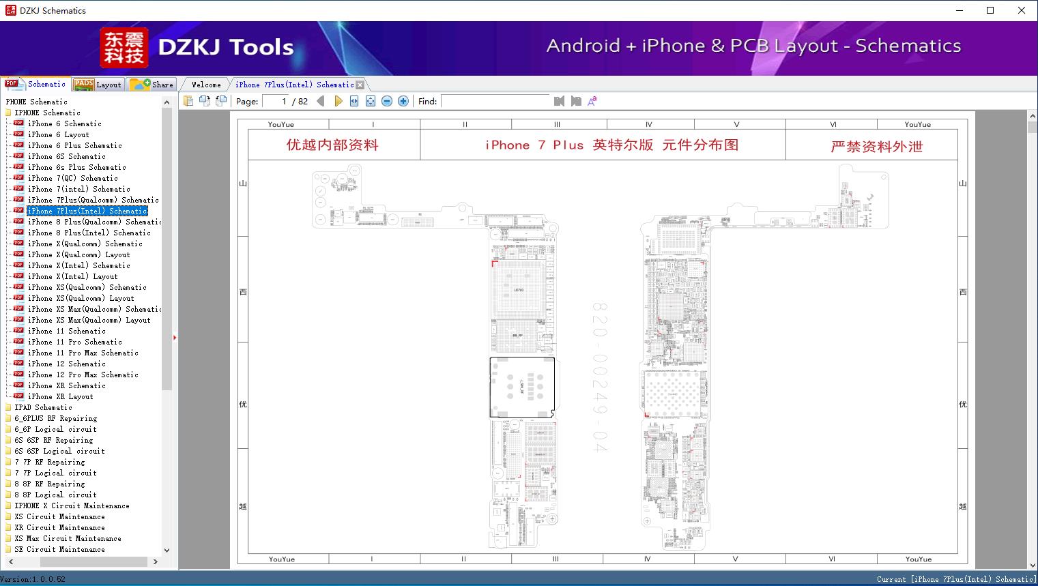Zoom out with the minus icon
1038x586 pixels.
click(x=387, y=101)
